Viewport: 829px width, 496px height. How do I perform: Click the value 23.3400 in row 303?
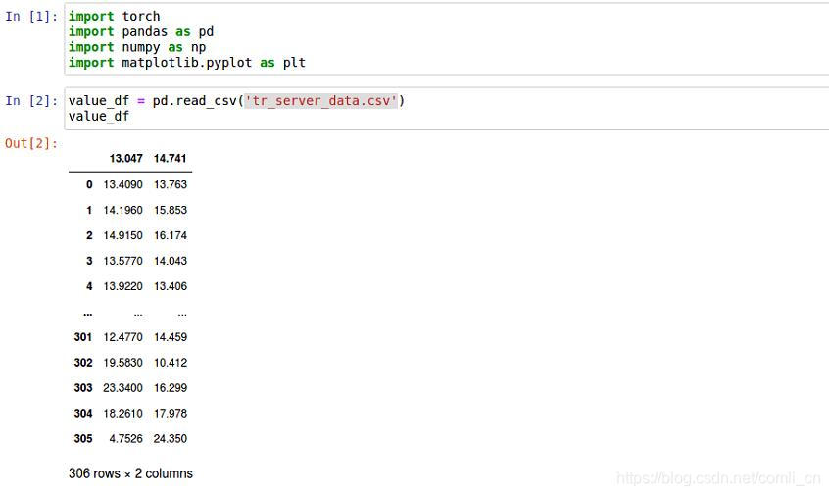123,387
